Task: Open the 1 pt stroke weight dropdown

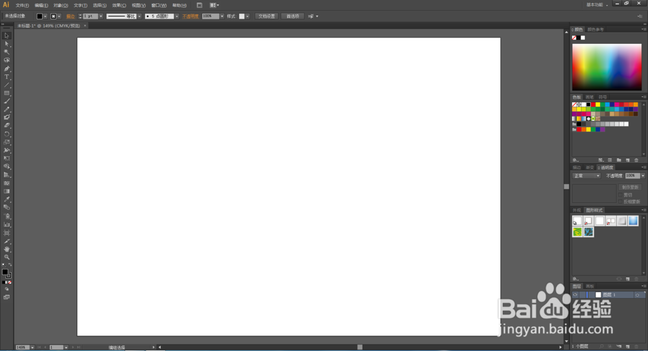Action: [x=101, y=17]
